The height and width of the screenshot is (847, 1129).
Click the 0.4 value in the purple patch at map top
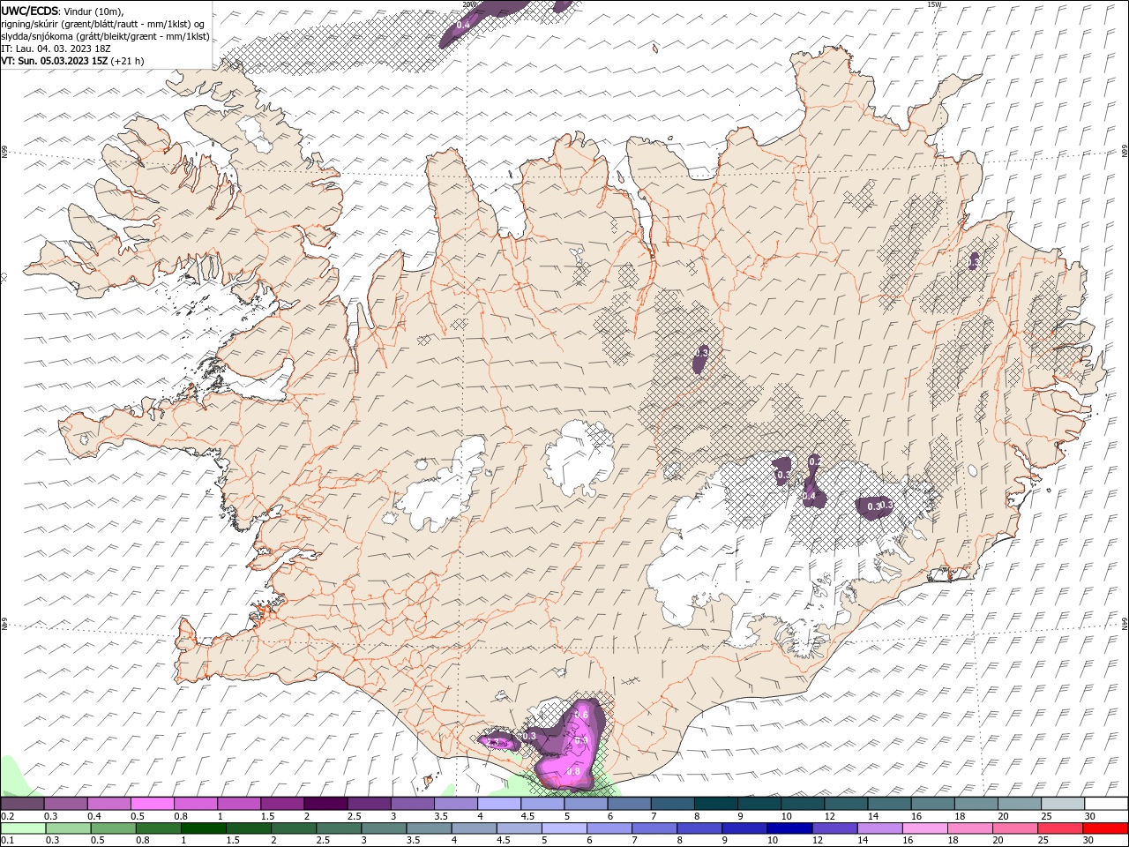pos(462,25)
